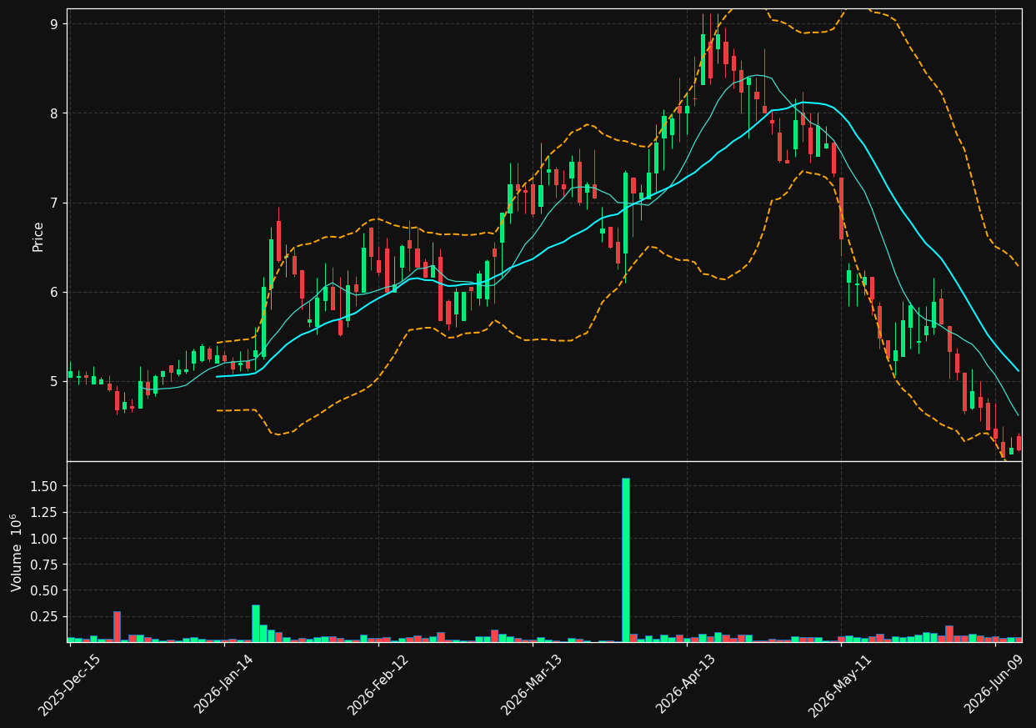The image size is (1036, 728).
Task: Click the volume tick label 0.25
Action: [x=45, y=616]
